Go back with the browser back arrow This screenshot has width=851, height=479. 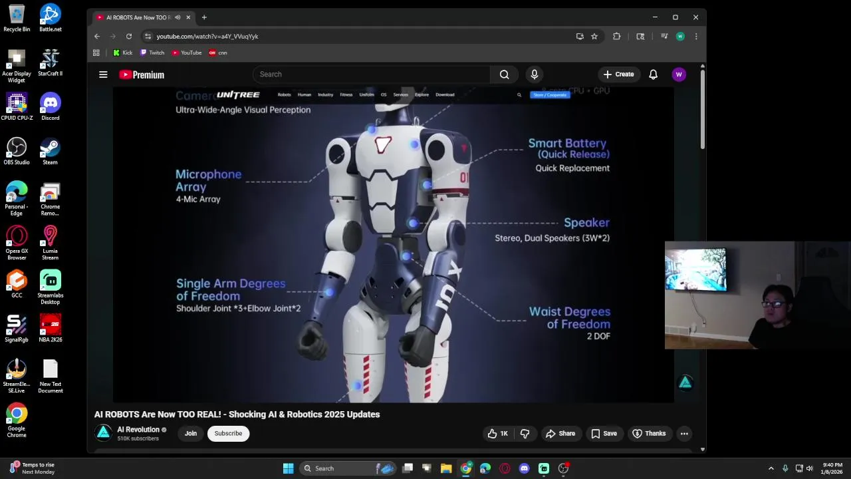click(x=97, y=37)
